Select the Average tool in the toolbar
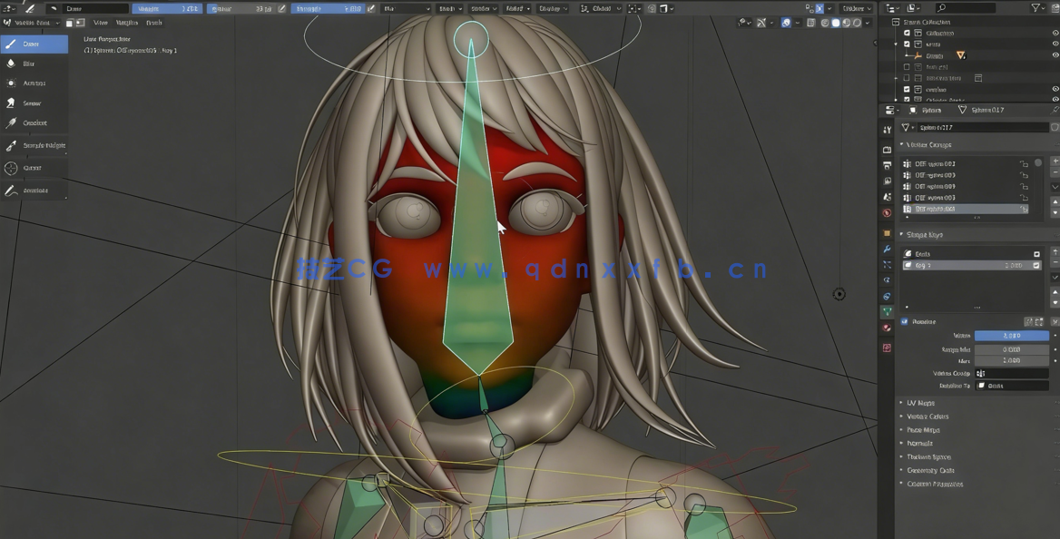This screenshot has width=1060, height=539. 34,83
